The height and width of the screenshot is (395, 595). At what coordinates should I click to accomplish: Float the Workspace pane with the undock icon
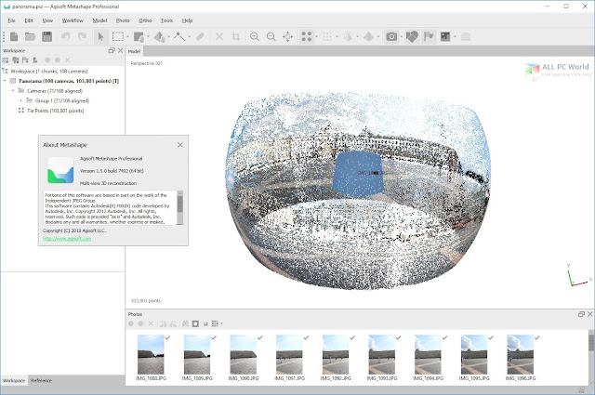(112, 50)
